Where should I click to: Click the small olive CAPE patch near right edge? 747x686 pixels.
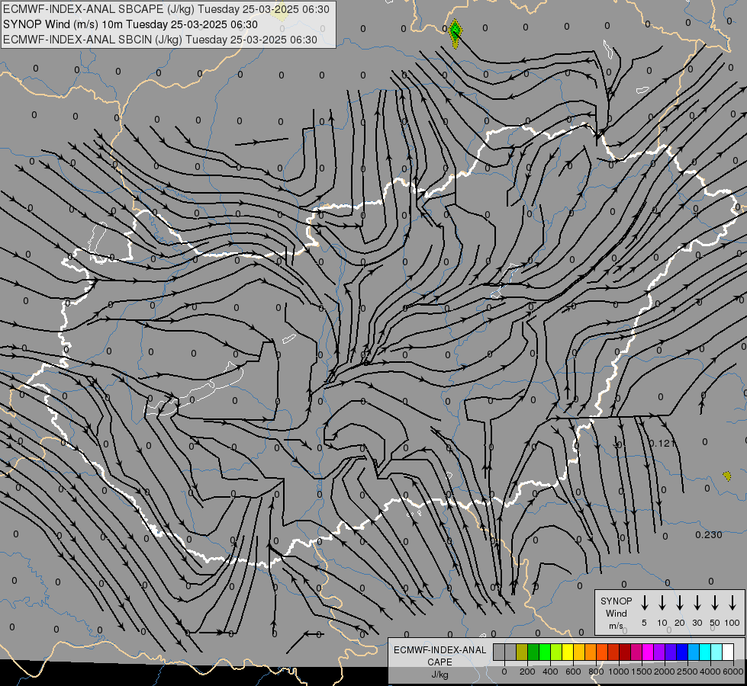727,476
